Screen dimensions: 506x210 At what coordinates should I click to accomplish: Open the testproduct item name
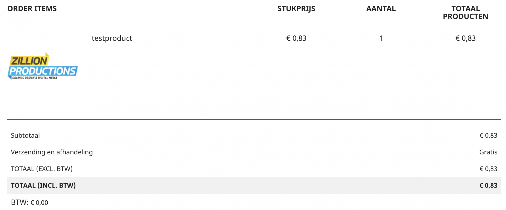click(112, 38)
